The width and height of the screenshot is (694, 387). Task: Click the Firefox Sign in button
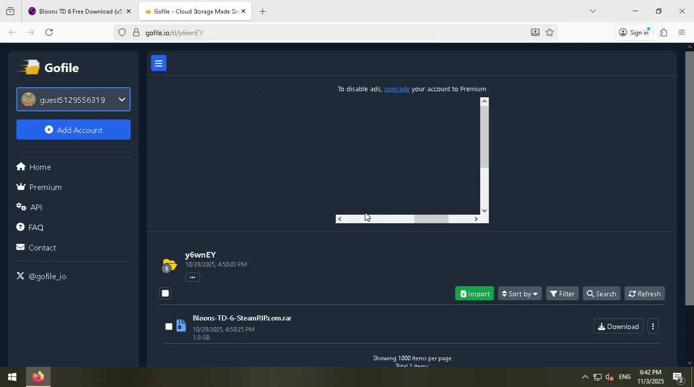click(x=634, y=32)
